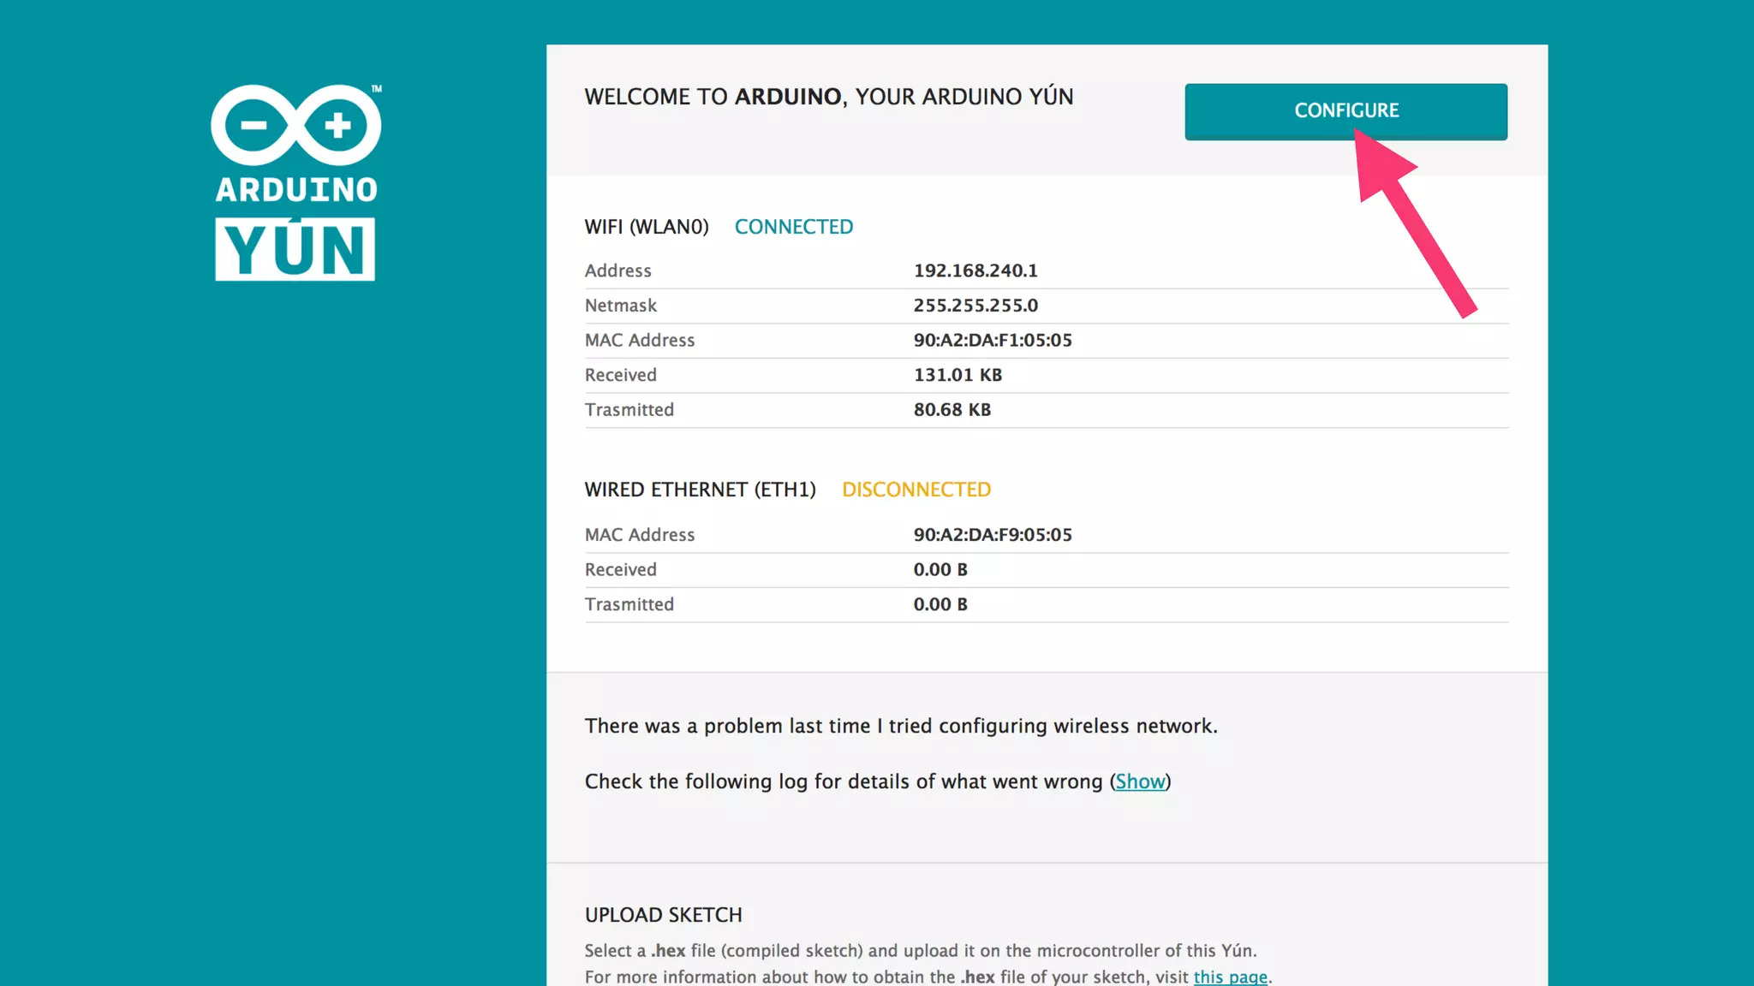1754x986 pixels.
Task: Click the ethernet MAC address 90:A2:DA:F9:05:05
Action: tap(992, 535)
